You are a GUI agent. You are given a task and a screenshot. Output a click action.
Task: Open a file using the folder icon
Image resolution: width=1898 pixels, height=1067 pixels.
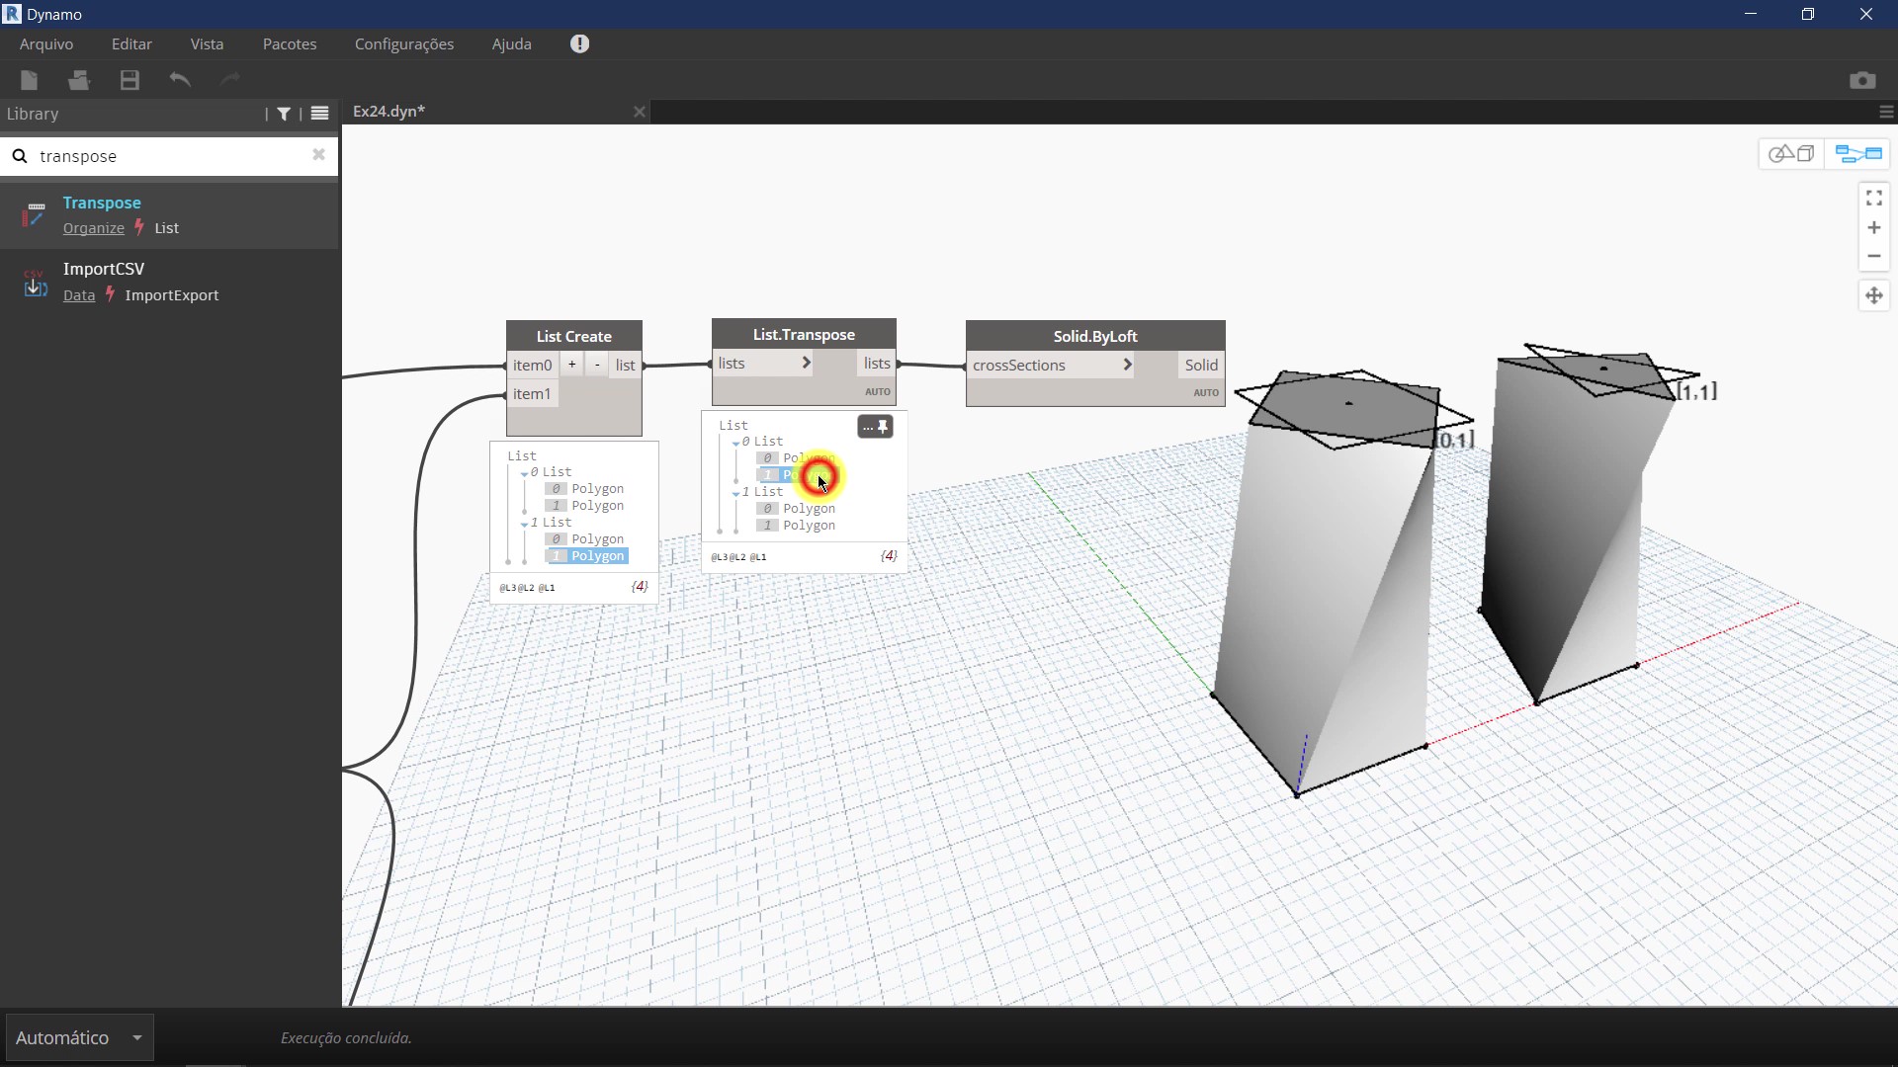tap(79, 80)
